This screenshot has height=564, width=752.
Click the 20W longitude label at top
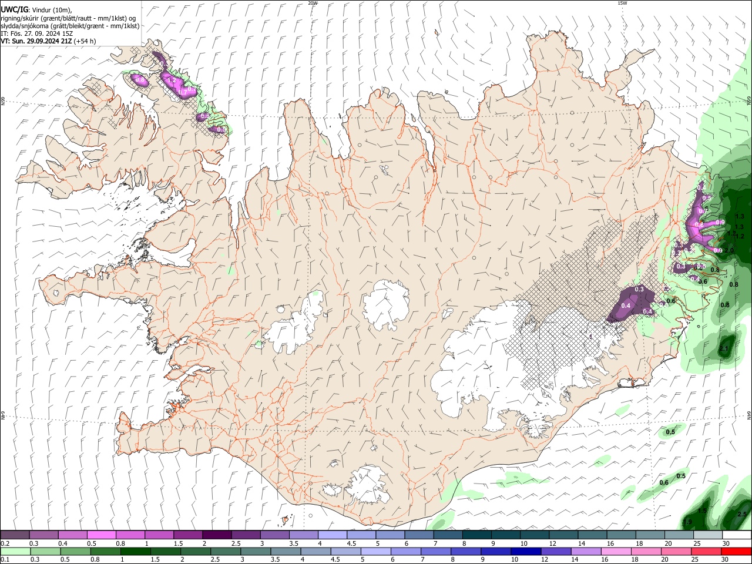coord(313,3)
